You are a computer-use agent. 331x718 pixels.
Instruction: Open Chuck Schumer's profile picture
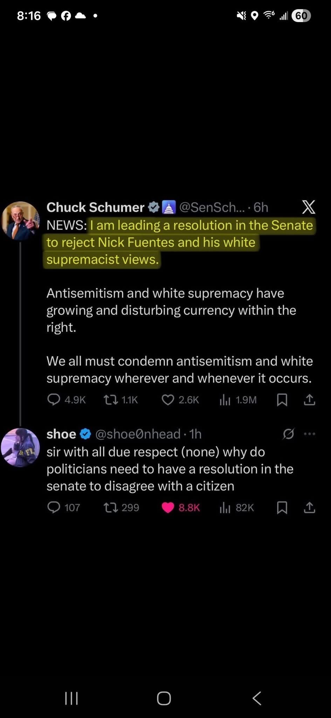tap(21, 221)
